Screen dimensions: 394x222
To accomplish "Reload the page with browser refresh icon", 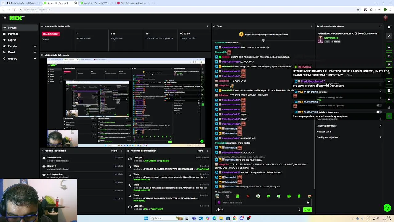I will 14,10.
